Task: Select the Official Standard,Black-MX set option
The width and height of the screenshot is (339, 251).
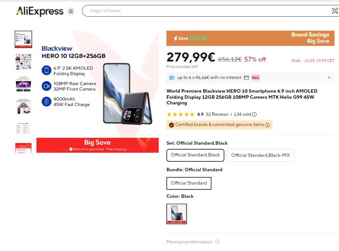Action: click(260, 155)
